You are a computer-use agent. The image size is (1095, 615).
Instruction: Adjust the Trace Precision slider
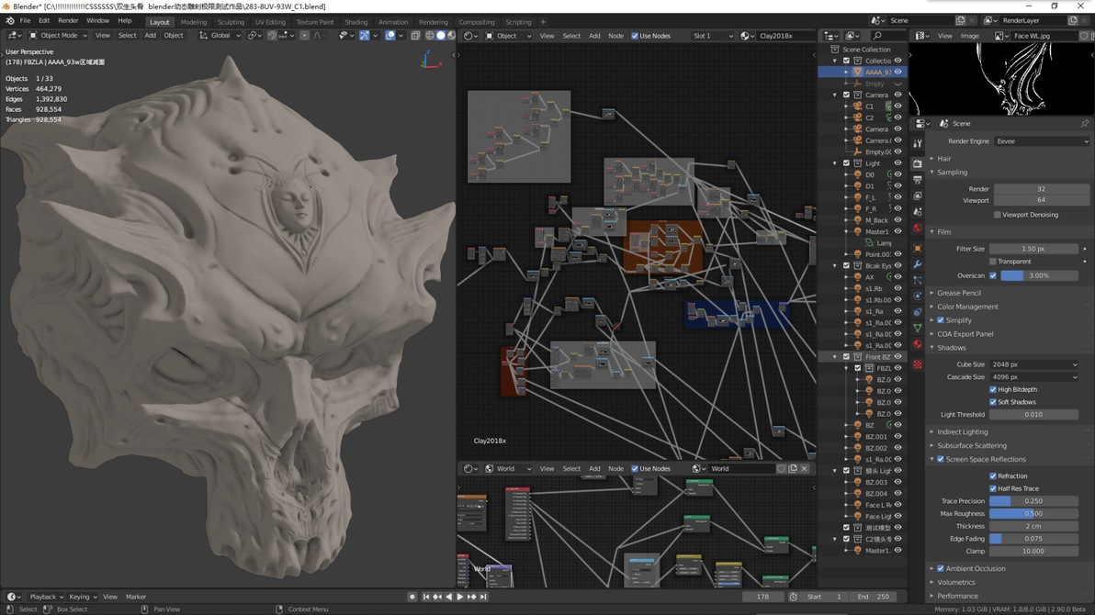(1033, 501)
